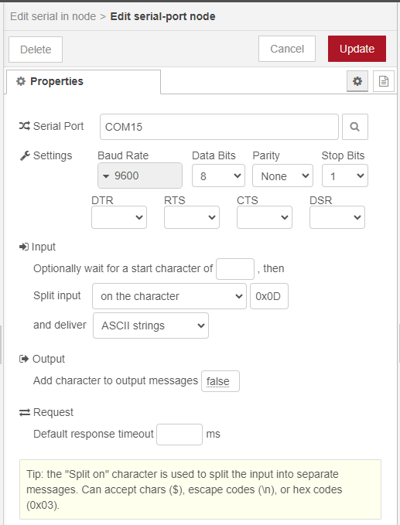400x525 pixels.
Task: Click the Update button
Action: coord(357,49)
